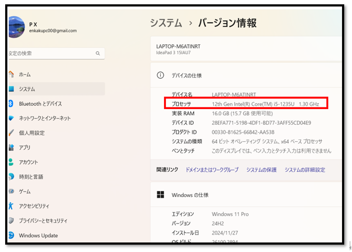Open the ゲーム controller icon
352x252 pixels.
[11, 191]
